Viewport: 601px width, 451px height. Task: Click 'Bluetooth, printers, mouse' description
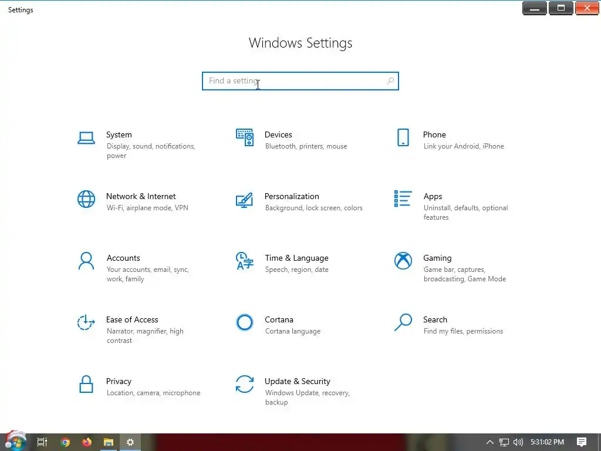[x=306, y=146]
